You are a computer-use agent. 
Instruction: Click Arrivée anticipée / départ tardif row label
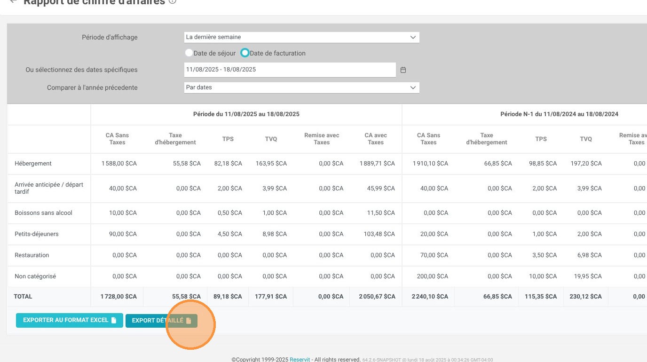tap(49, 188)
